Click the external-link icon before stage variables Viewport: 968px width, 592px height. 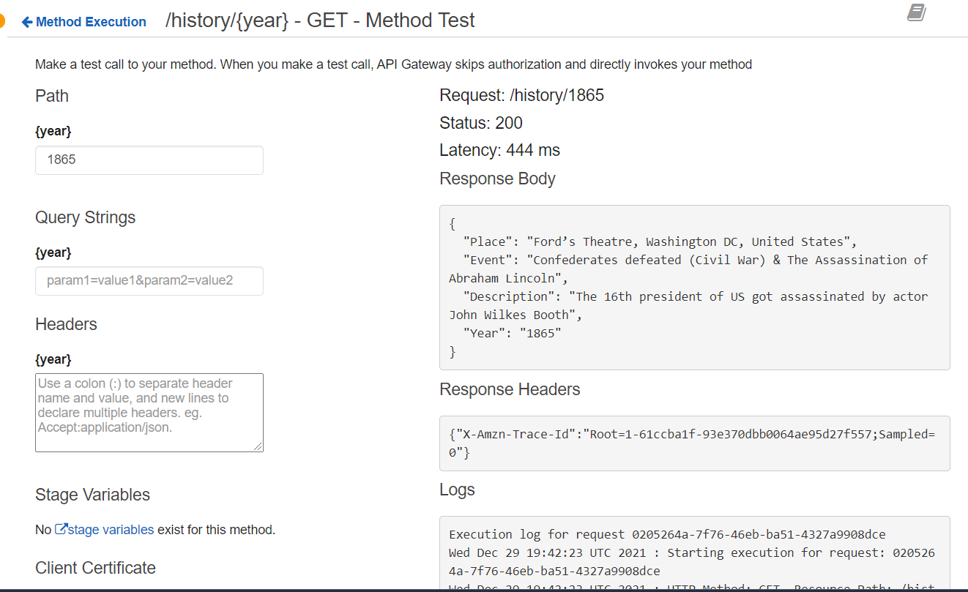(62, 529)
